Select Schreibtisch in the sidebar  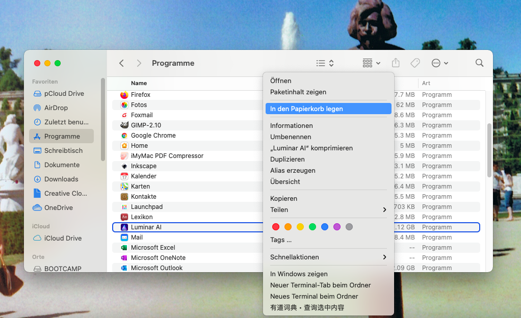[x=62, y=151]
